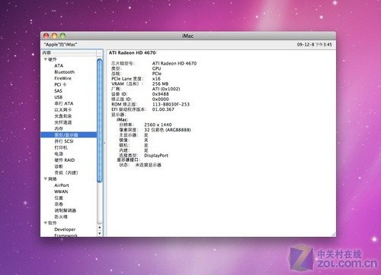Select the 光盘刻录 disc burning entry

(x=63, y=116)
